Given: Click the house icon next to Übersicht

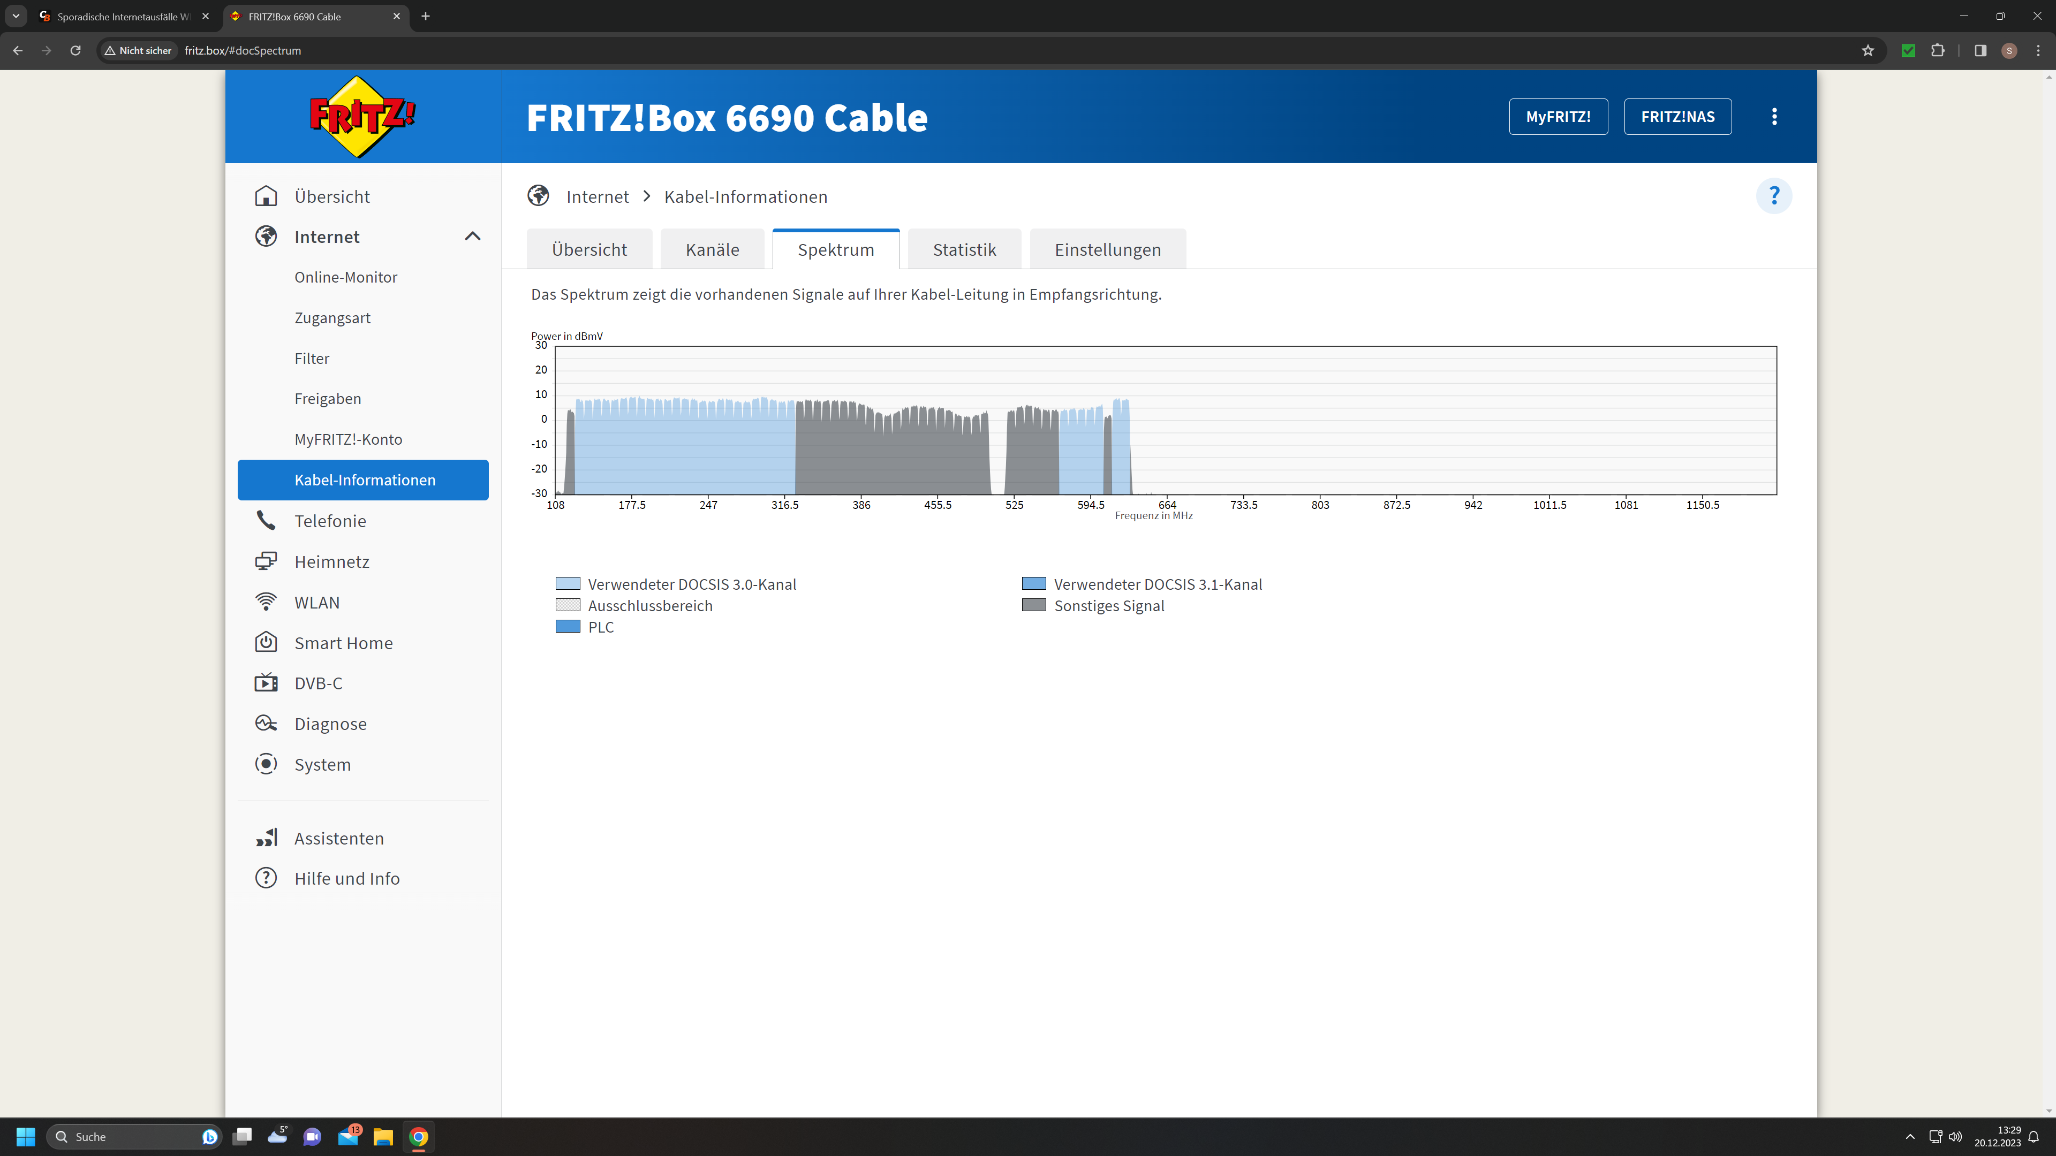Looking at the screenshot, I should click(x=266, y=196).
